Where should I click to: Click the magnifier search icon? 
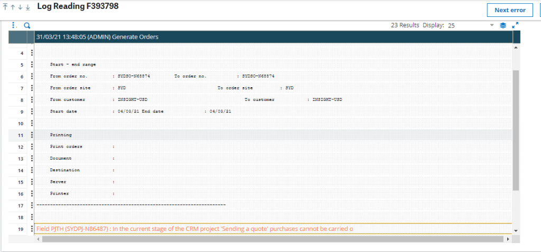click(x=26, y=25)
